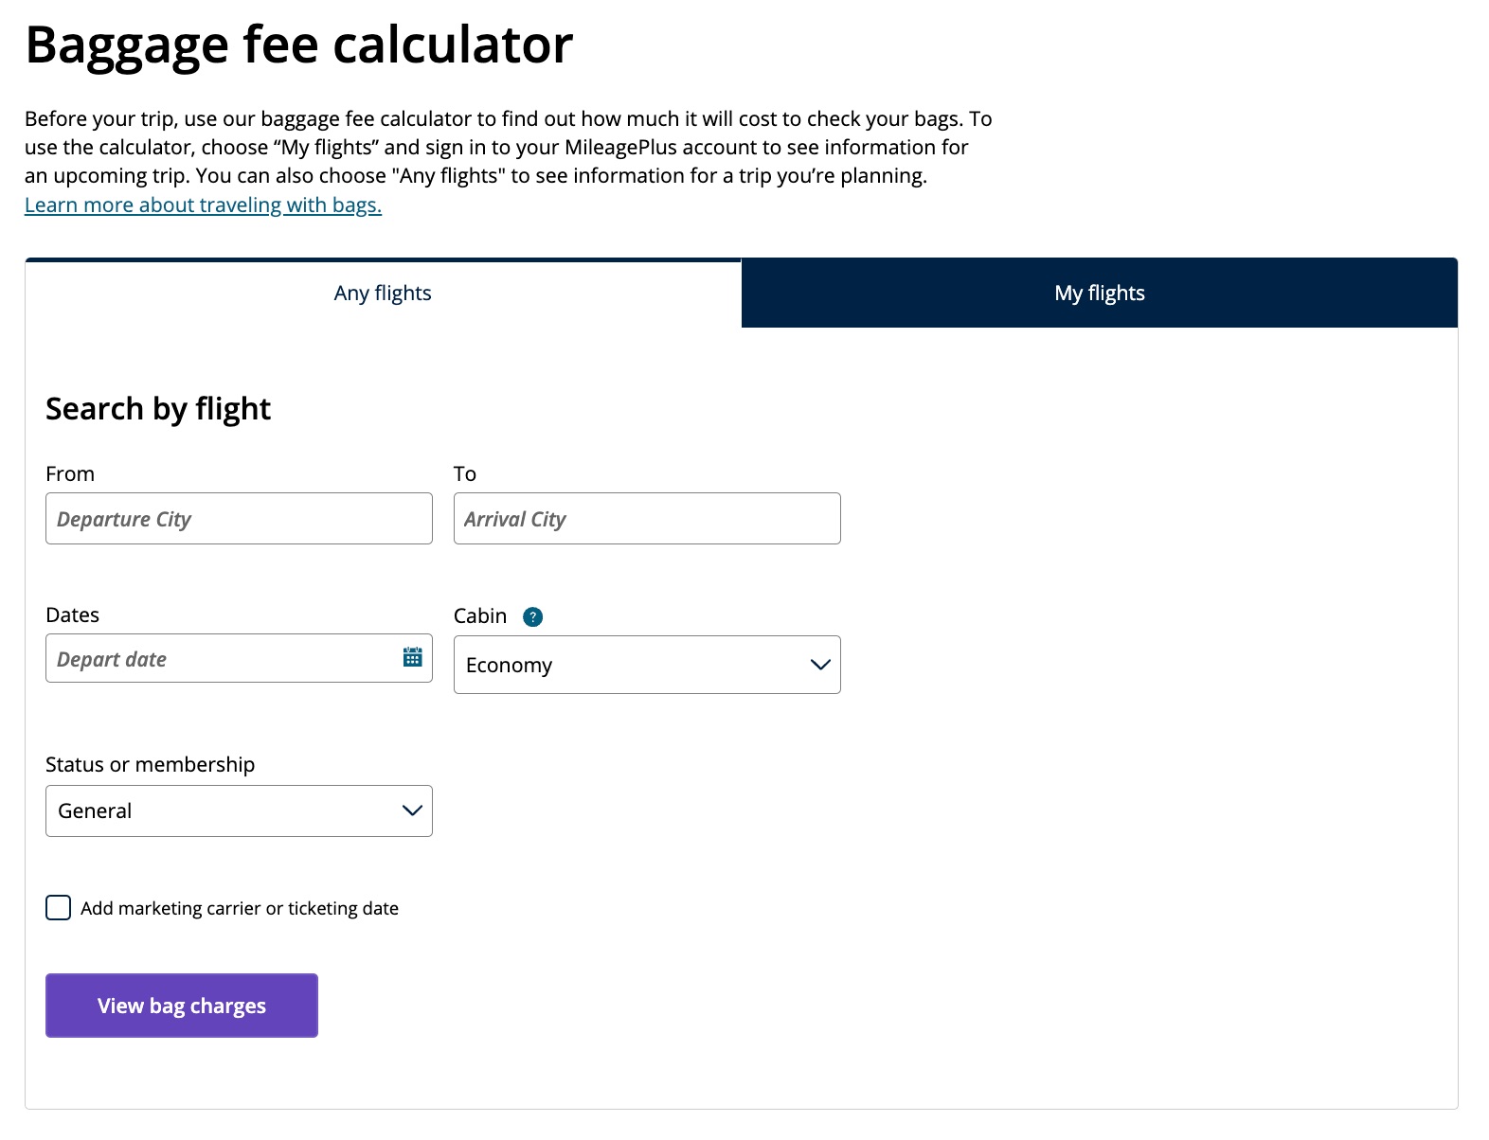Click the help bubble beside Cabin label
This screenshot has width=1489, height=1140.
click(x=533, y=615)
